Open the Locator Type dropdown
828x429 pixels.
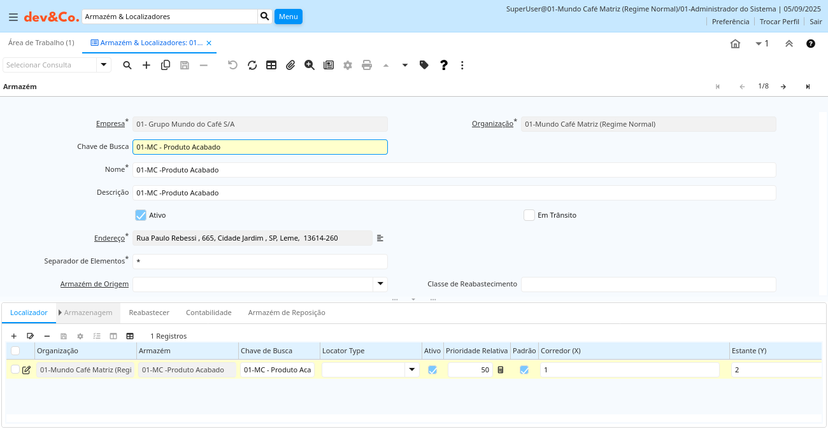pos(412,370)
